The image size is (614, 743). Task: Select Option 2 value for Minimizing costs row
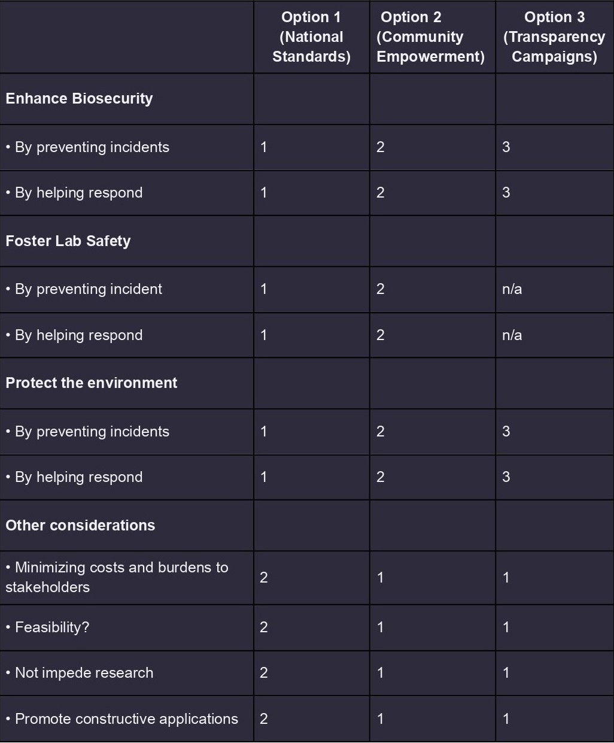(x=381, y=578)
